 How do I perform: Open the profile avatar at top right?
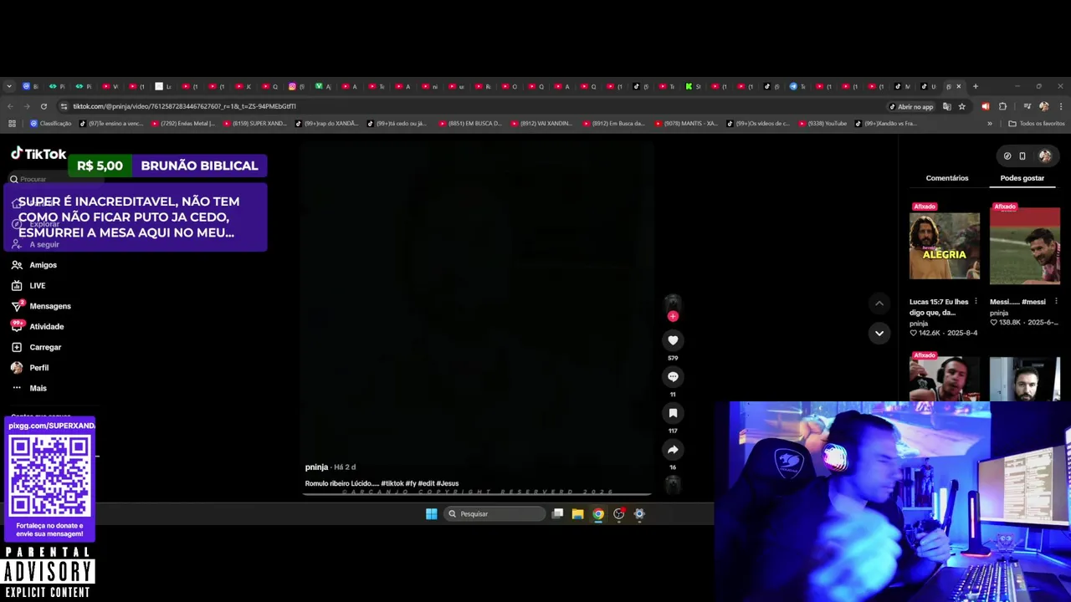[1045, 156]
